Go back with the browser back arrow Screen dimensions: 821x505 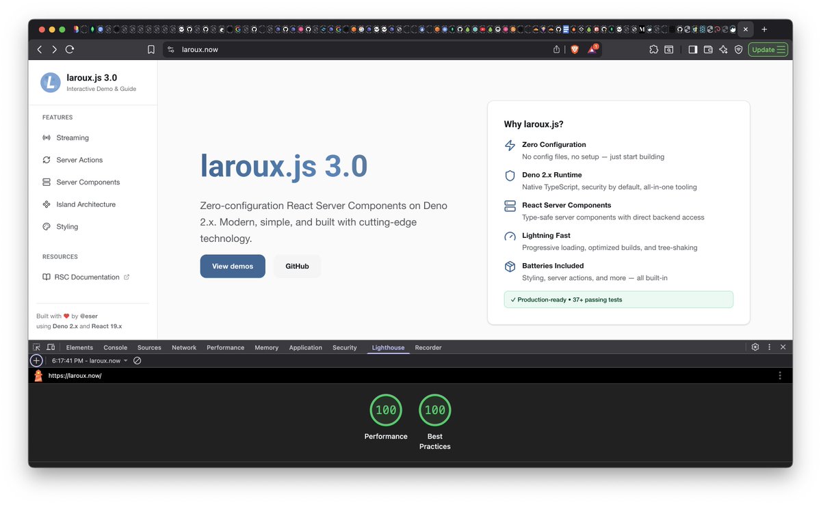click(x=39, y=49)
